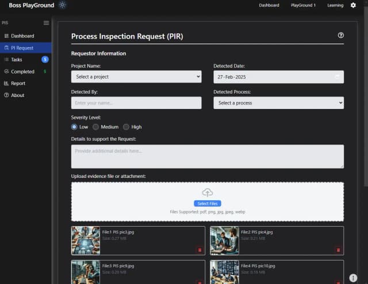Toggle the theme sun icon beside Boss PlayGround
Screen dimensions: 368x284
62,5
